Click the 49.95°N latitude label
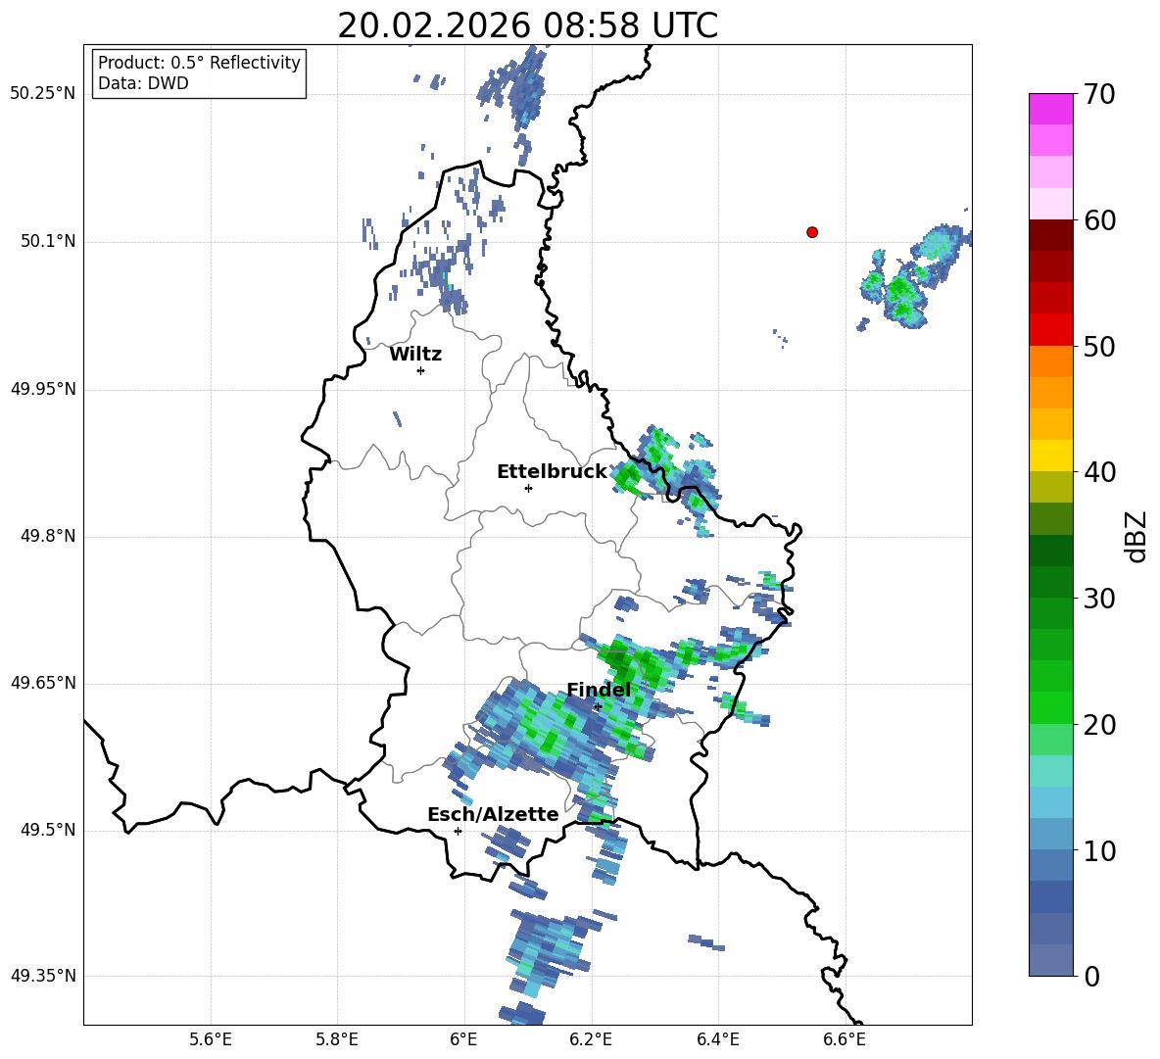Image resolution: width=1160 pixels, height=1059 pixels. [x=43, y=389]
